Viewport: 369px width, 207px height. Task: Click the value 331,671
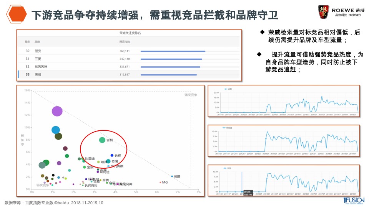coord(125,67)
